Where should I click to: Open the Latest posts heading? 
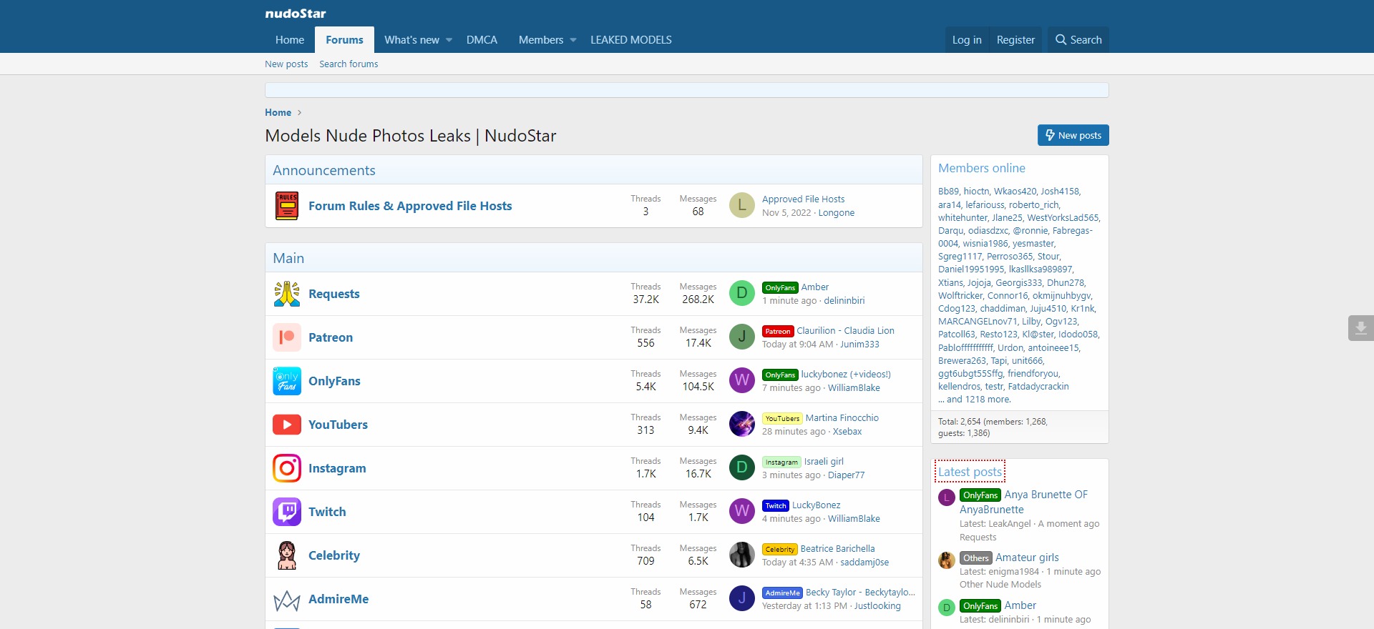pos(970,472)
